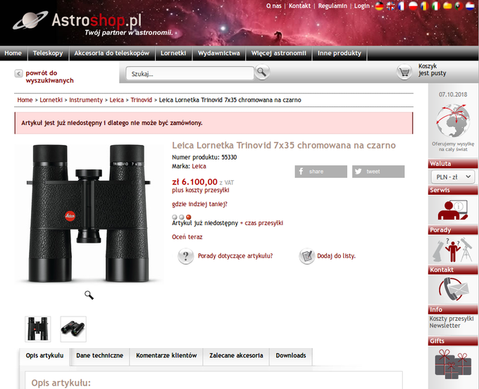Click Oceń teraz link
This screenshot has height=389, width=479.
pyautogui.click(x=187, y=237)
